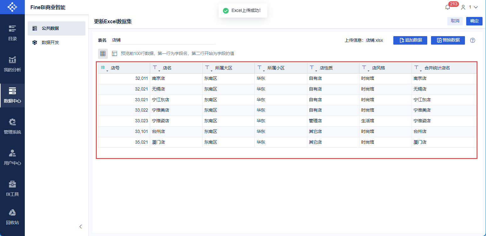Switch to the grid data preview view
Image resolution: width=486 pixels, height=236 pixels.
click(103, 54)
